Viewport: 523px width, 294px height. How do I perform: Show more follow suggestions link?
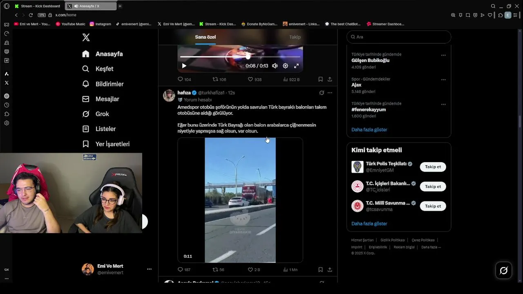coord(369,223)
